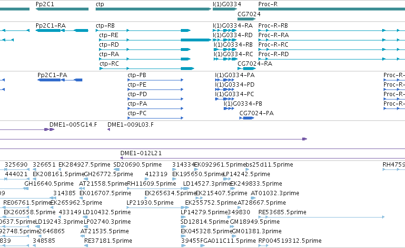Click the ctp-PD protein label

click(x=137, y=94)
